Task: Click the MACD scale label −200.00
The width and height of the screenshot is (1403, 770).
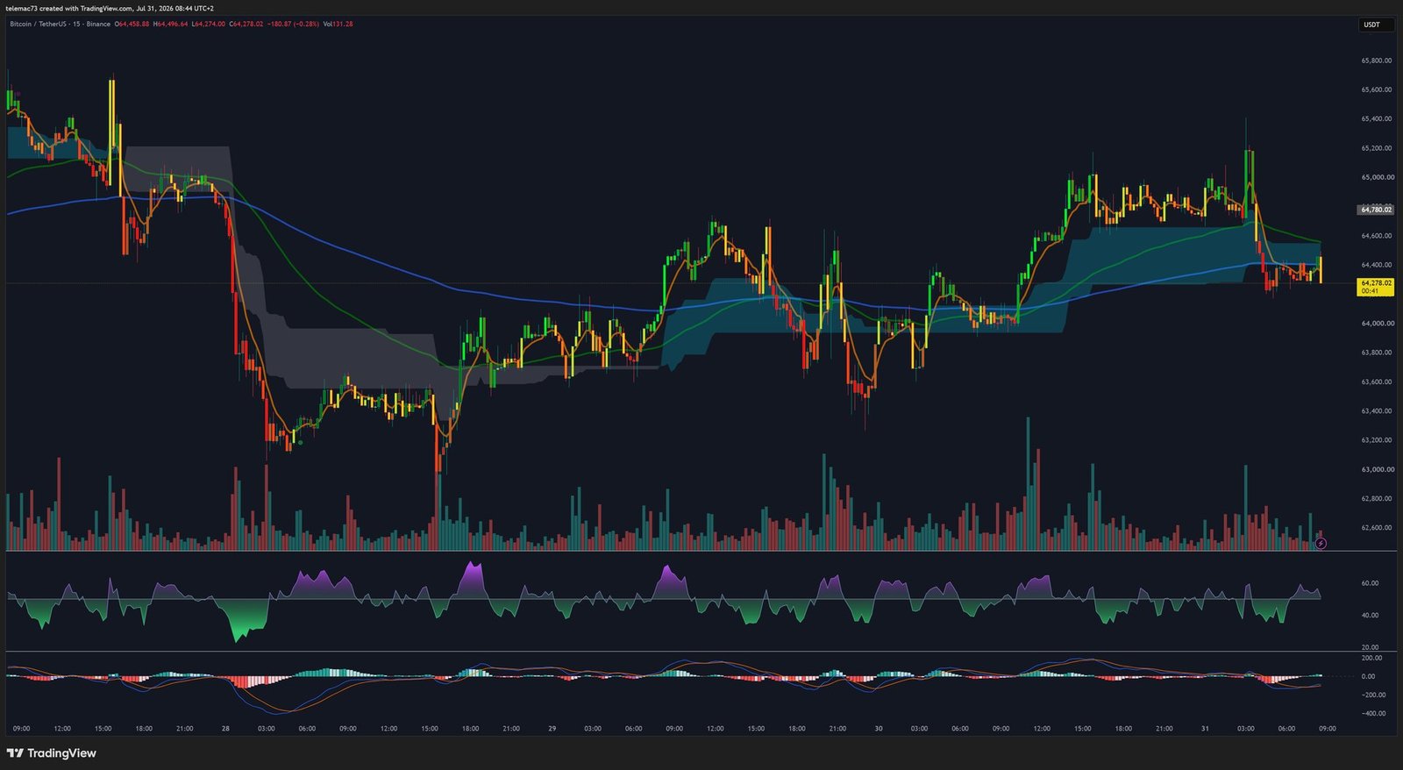Action: point(1373,695)
